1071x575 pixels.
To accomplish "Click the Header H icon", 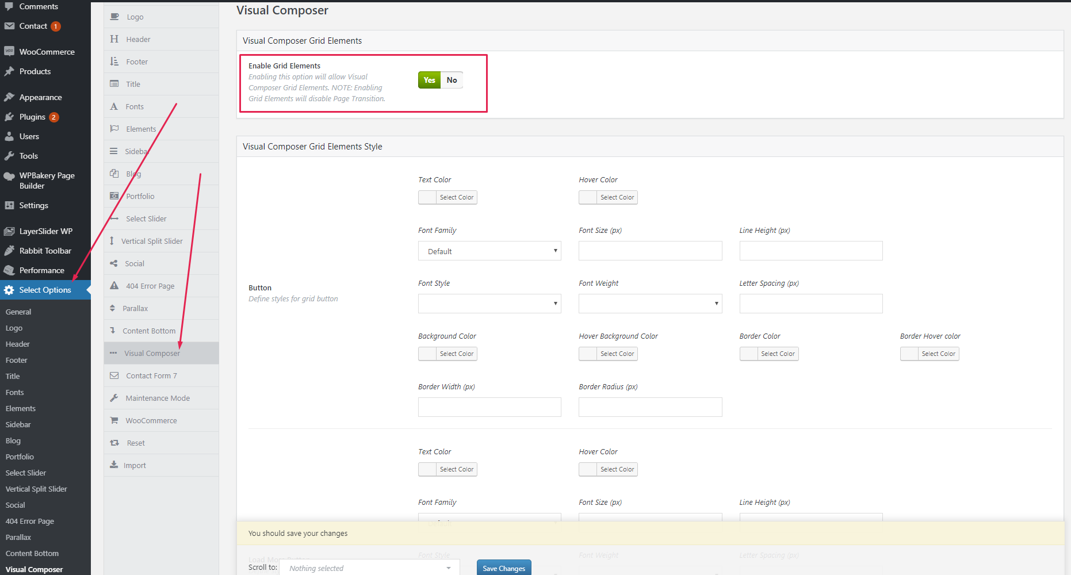I will point(114,39).
